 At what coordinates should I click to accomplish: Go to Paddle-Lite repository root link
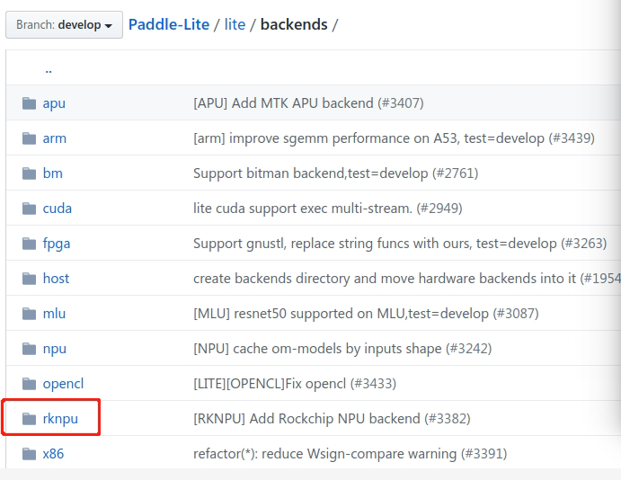tap(168, 24)
